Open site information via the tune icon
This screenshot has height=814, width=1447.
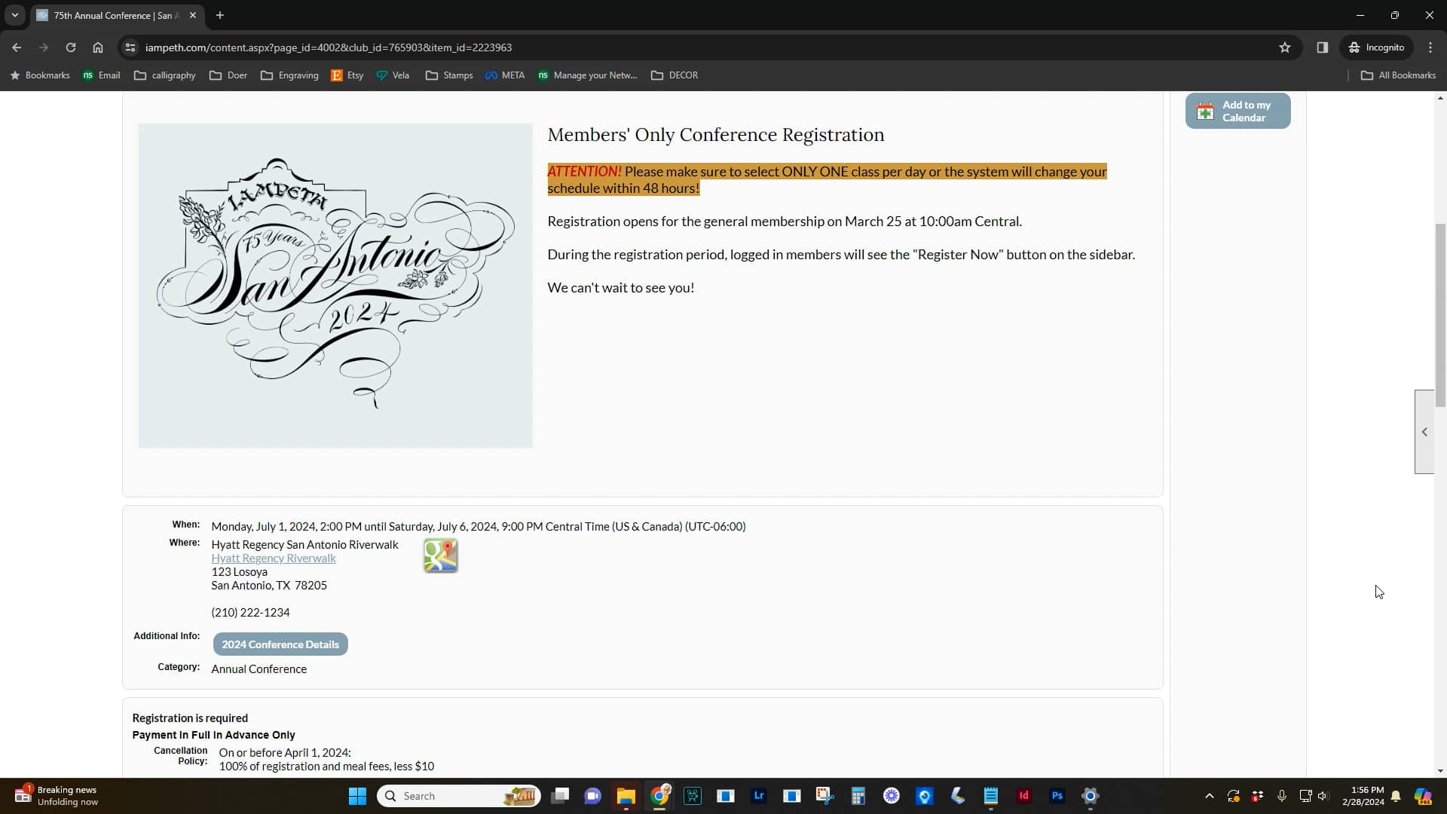coord(130,47)
